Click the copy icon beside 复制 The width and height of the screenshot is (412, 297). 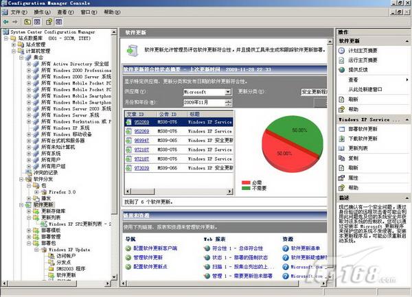tap(341, 158)
